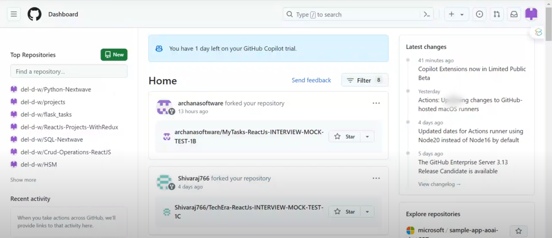
Task: Click the green New repository button
Action: 114,55
